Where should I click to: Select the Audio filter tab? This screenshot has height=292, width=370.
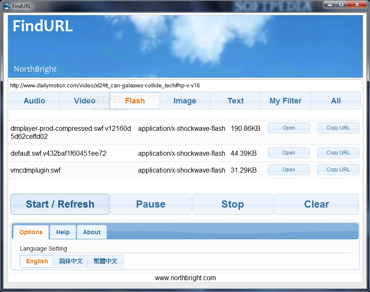point(34,100)
